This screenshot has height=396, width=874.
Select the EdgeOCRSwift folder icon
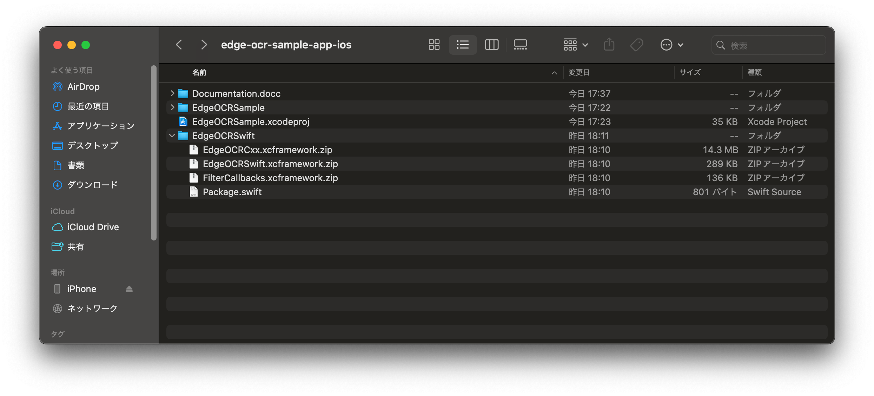tap(183, 136)
